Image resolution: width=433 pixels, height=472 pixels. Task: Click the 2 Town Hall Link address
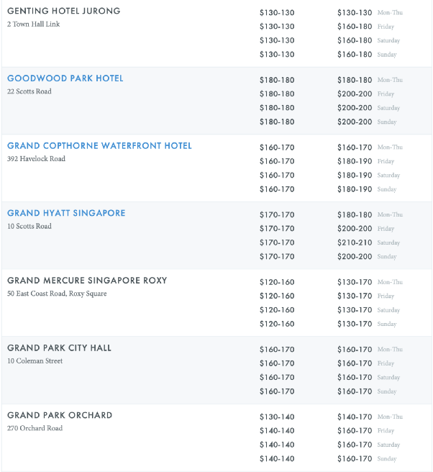pyautogui.click(x=34, y=24)
